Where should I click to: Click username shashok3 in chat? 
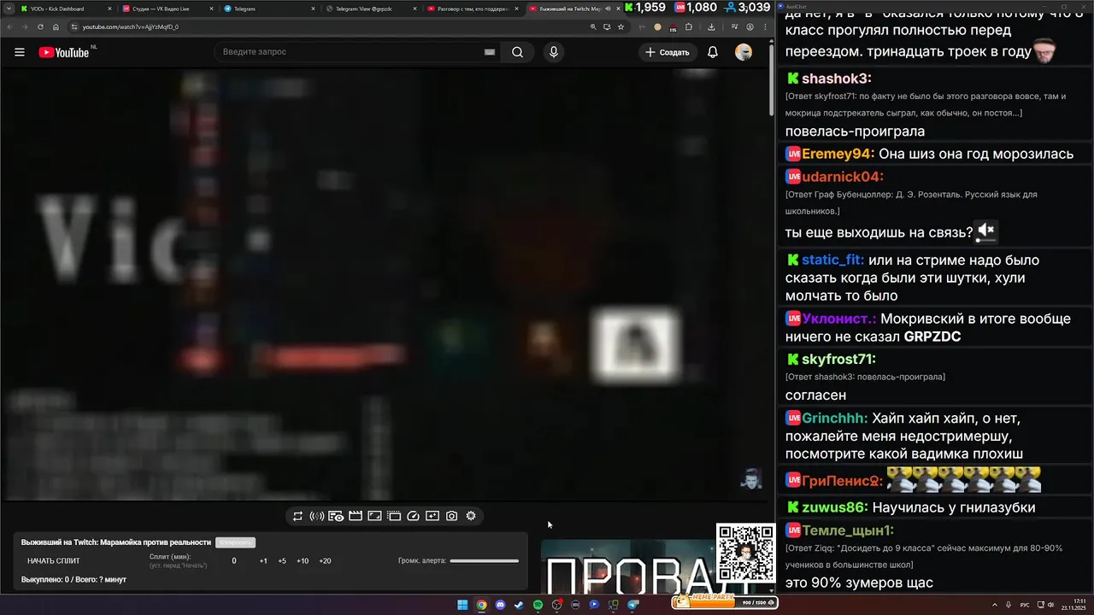click(x=837, y=79)
